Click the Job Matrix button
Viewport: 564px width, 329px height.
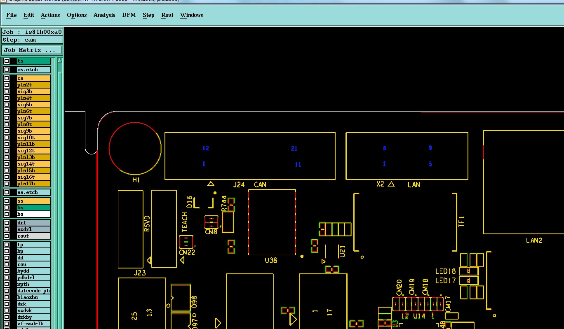pos(32,50)
